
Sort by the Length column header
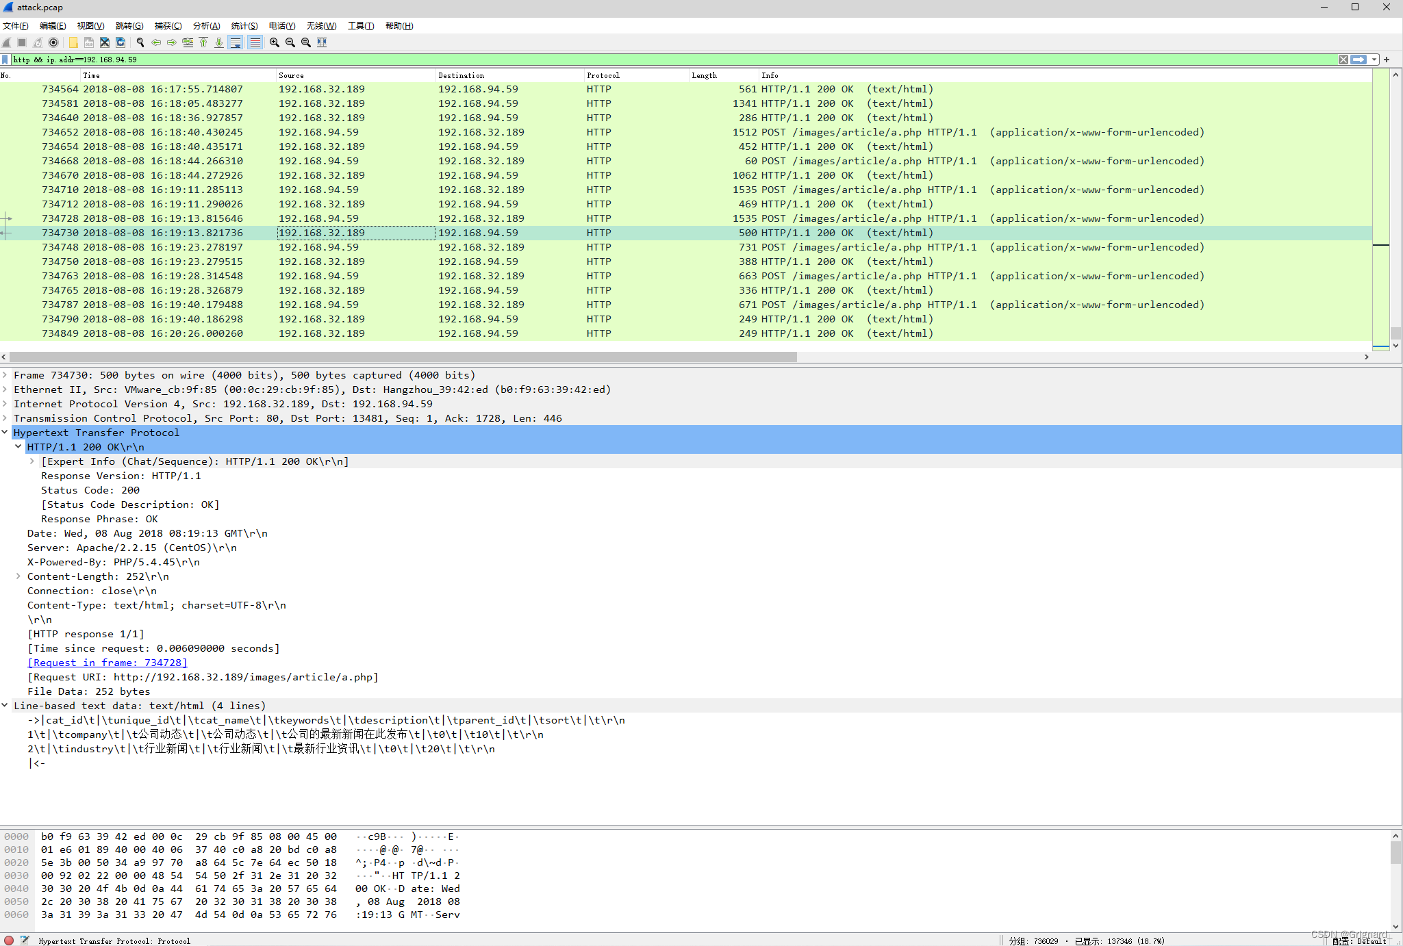pos(723,75)
